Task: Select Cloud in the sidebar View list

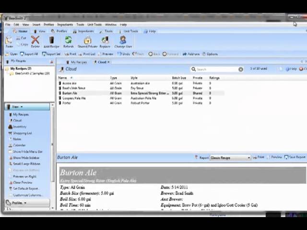Action: 15,120
